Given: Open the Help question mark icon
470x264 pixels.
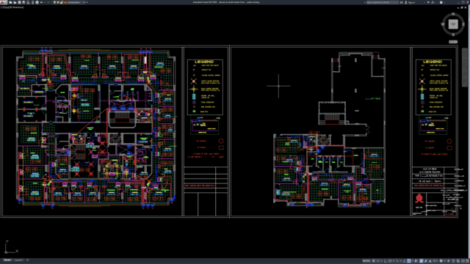Looking at the screenshot, I should pos(441,2).
